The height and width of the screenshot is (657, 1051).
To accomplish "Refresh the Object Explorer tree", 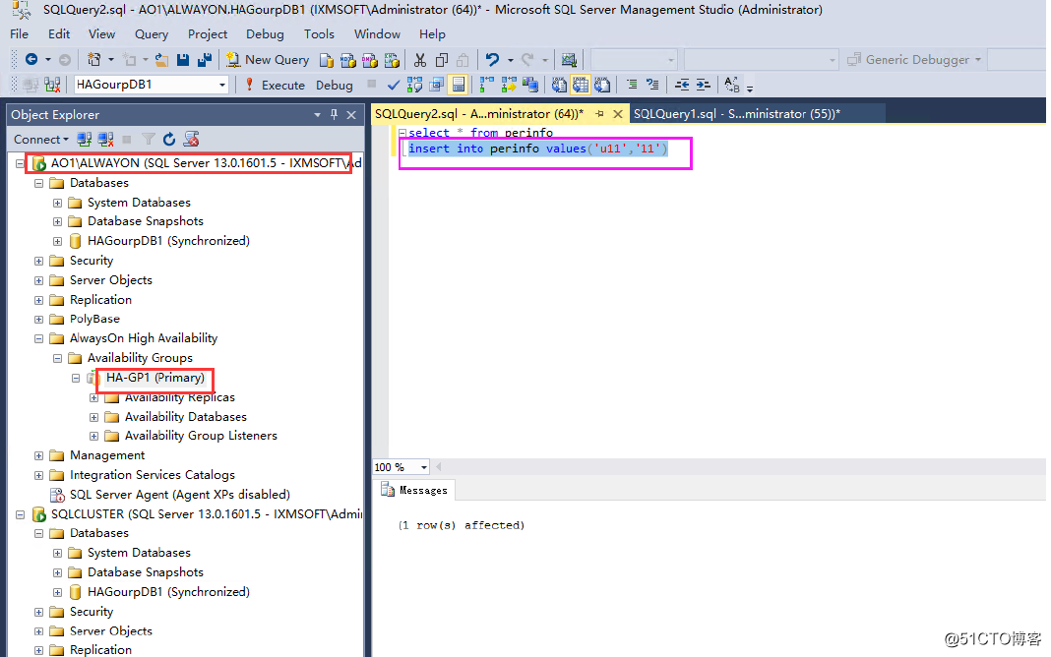I will [169, 140].
